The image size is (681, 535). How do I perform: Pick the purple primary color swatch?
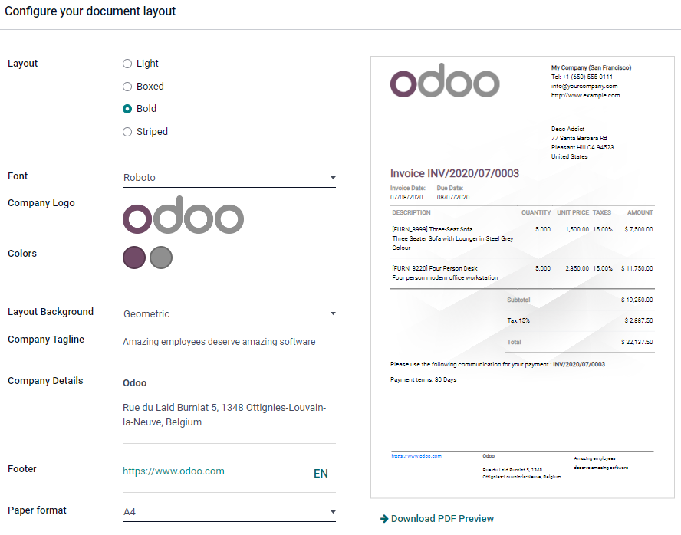point(134,258)
